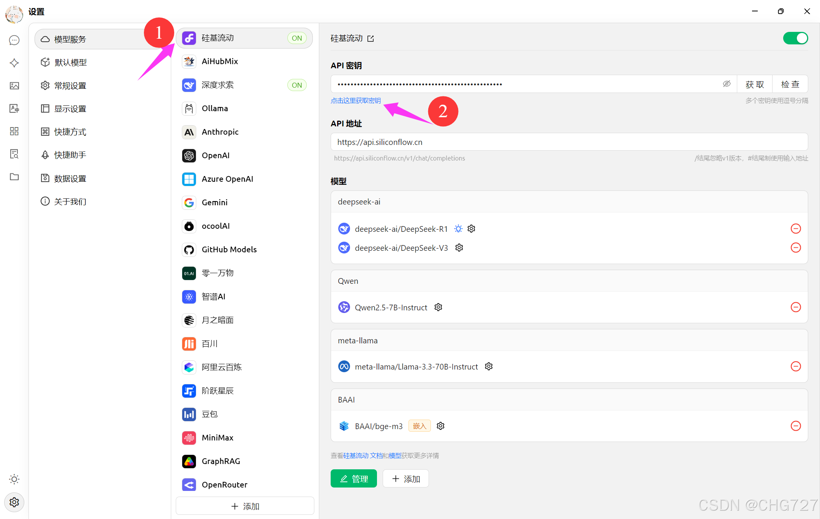The image size is (820, 519).
Task: Open the chat assistant sidebar icon
Action: [x=14, y=40]
